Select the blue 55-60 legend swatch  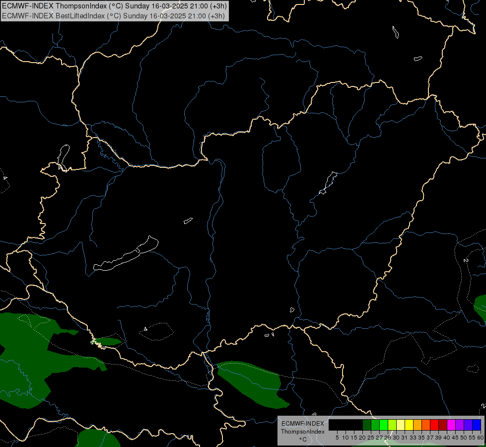[x=477, y=425]
